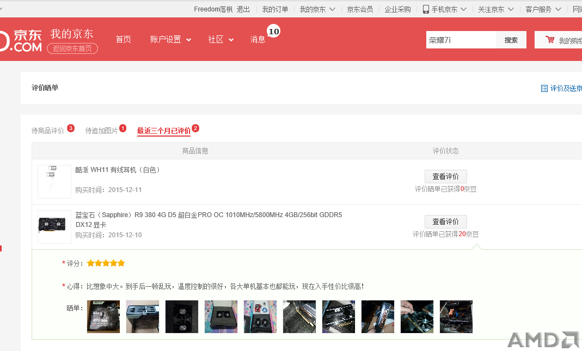Open the 酷派 WH11 有线耳机 product title
The height and width of the screenshot is (351, 582).
click(x=118, y=170)
